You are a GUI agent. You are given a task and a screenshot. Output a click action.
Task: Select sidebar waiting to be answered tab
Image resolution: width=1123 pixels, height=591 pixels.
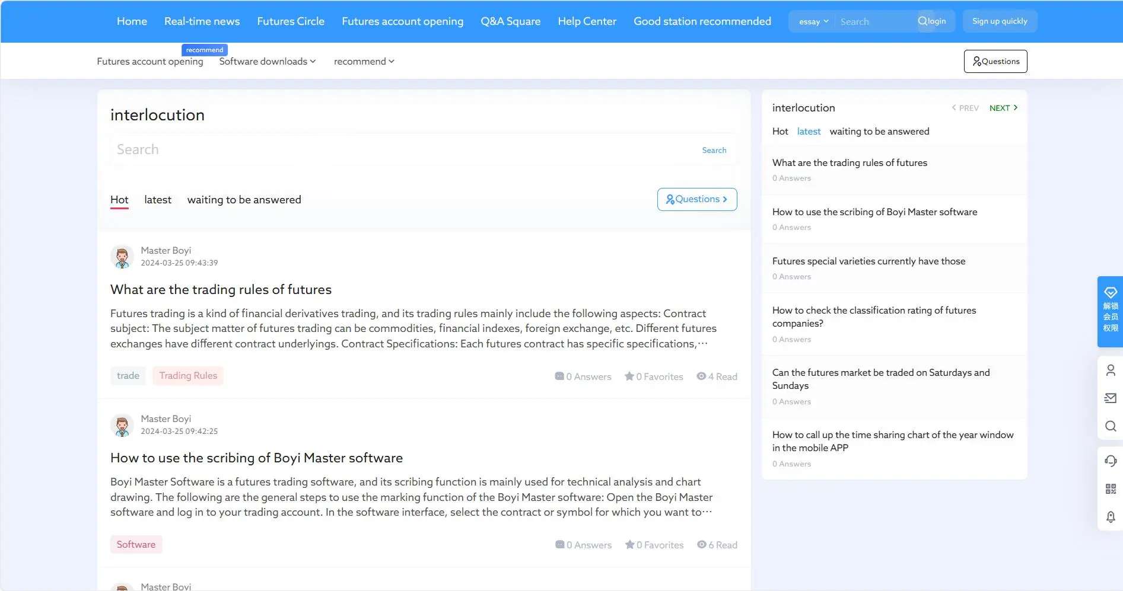tap(879, 132)
